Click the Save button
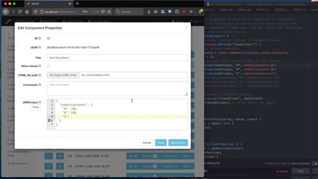Viewport: 318px width, 179px height. pyautogui.click(x=161, y=143)
